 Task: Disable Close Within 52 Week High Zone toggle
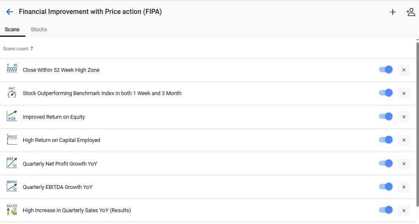tap(386, 70)
